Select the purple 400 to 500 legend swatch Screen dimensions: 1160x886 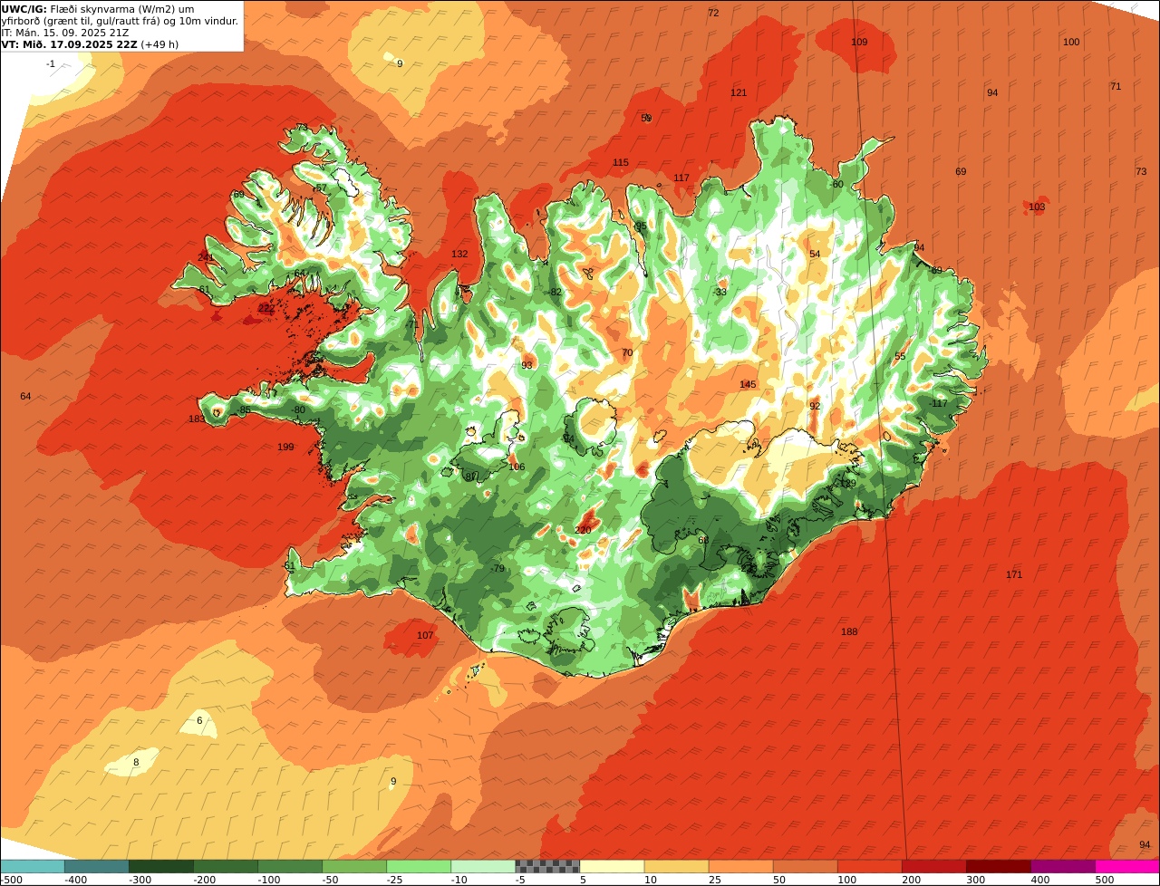click(1063, 866)
